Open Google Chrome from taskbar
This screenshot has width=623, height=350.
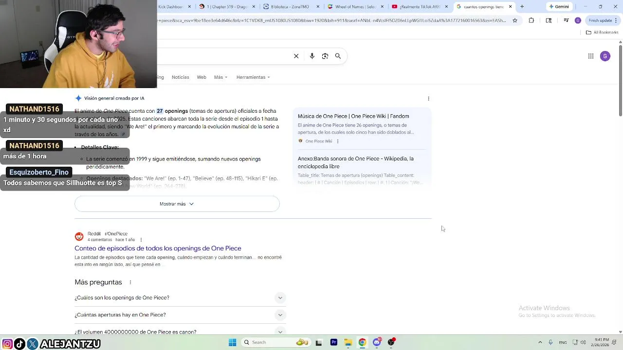point(362,342)
